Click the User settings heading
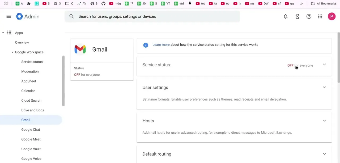 155,88
